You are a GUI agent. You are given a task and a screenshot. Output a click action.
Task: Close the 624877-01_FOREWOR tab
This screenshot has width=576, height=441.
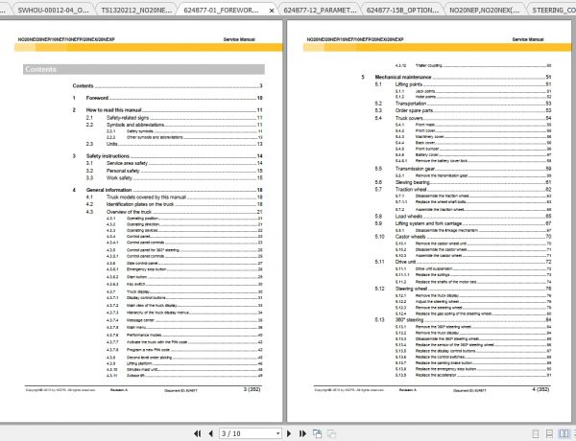[x=272, y=11]
